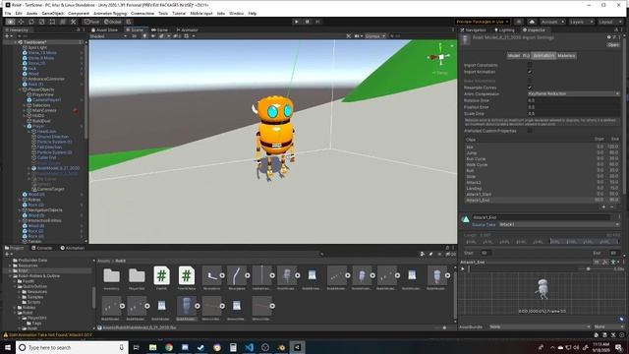Open Steam from the taskbar

200,347
